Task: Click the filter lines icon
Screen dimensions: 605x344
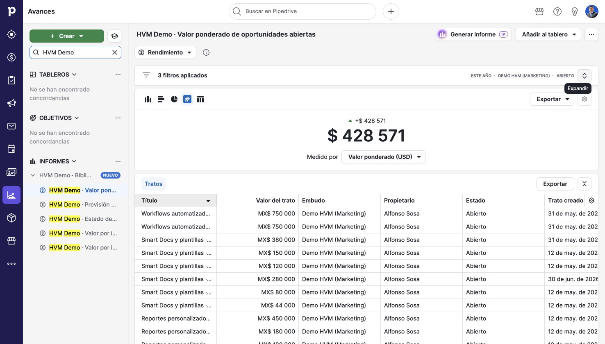Action: pyautogui.click(x=146, y=75)
